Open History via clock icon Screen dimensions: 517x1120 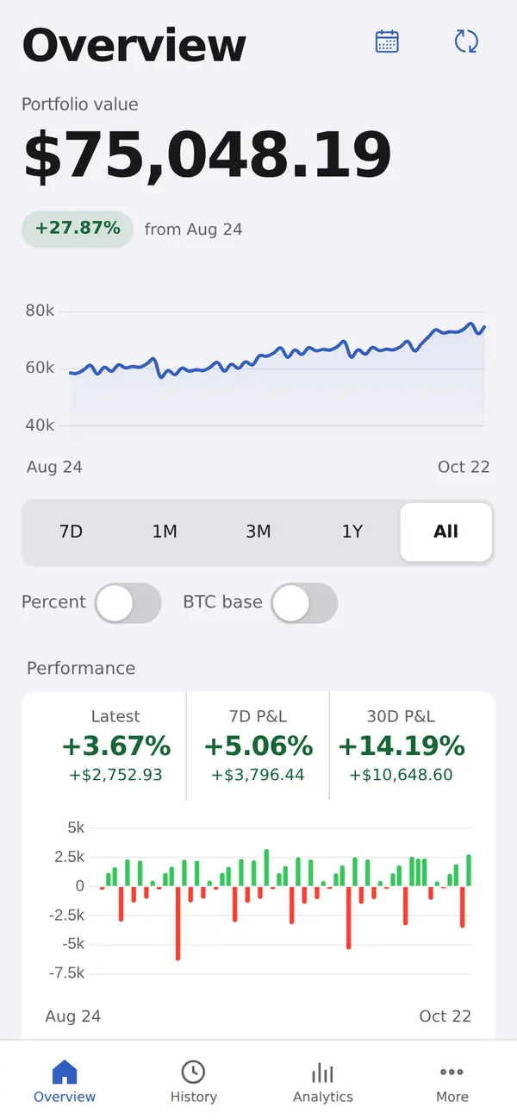point(193,1073)
